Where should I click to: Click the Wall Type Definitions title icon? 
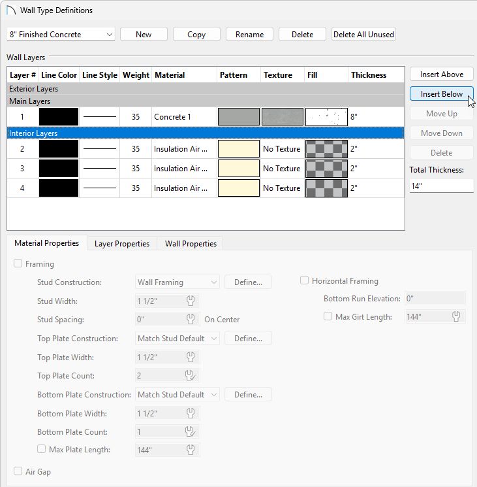point(11,10)
